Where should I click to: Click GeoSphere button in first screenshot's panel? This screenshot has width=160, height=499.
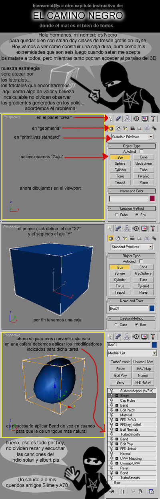coord(143,164)
